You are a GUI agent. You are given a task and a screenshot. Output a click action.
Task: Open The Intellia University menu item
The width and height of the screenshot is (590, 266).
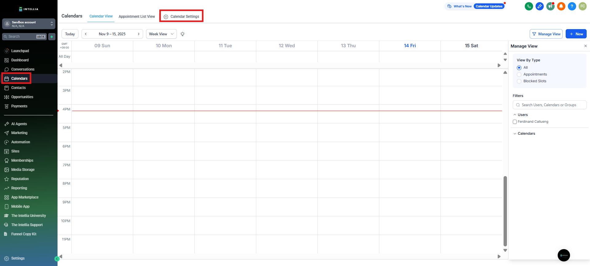29,216
